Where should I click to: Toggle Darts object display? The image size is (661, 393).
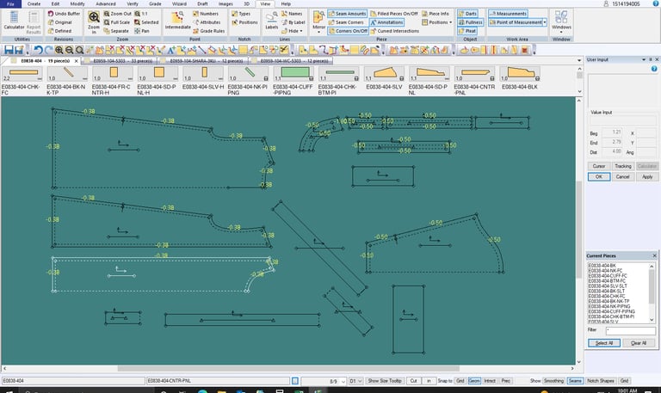tap(467, 14)
